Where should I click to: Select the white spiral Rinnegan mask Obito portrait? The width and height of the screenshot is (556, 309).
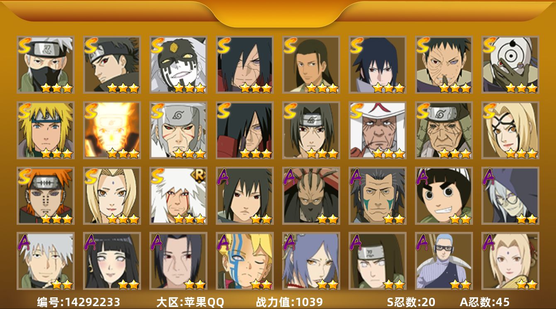[x=510, y=65]
